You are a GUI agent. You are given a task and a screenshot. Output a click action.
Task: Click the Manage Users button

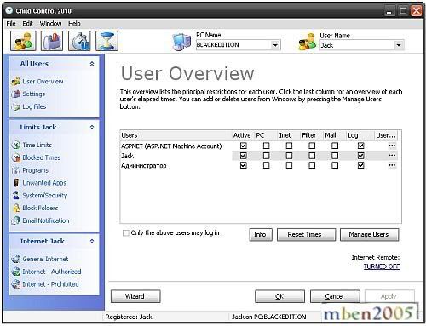tap(369, 235)
